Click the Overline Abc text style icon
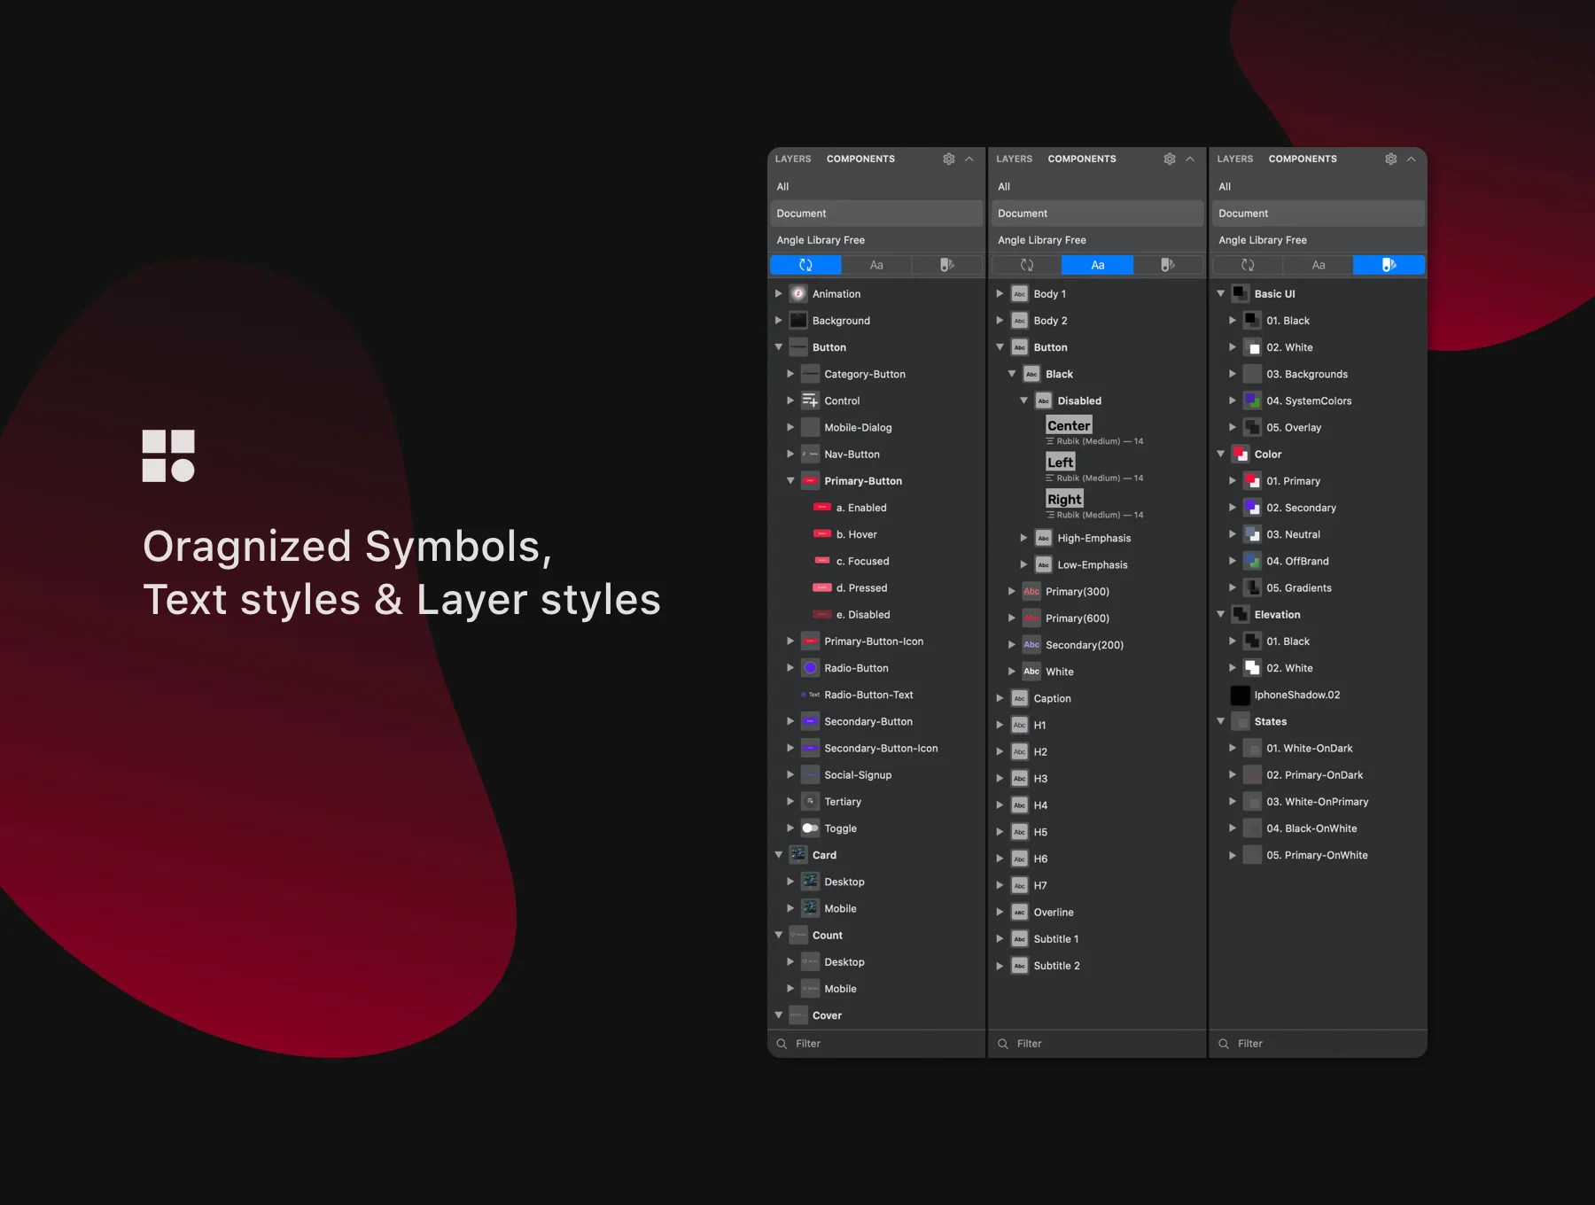 (1020, 912)
